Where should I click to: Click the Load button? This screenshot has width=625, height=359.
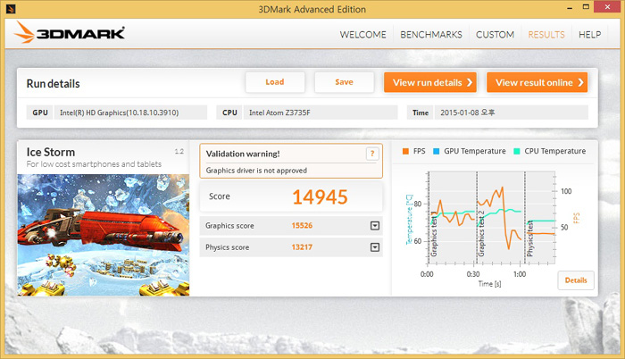(x=275, y=82)
